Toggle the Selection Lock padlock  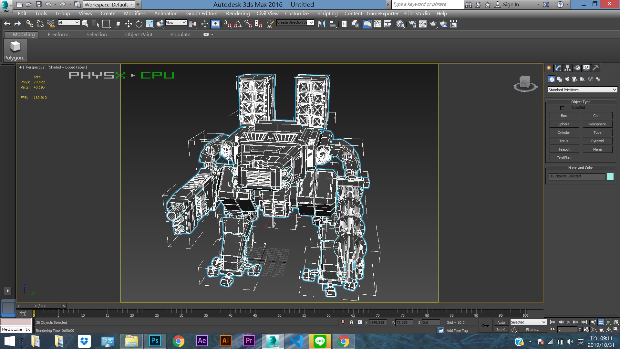point(351,322)
